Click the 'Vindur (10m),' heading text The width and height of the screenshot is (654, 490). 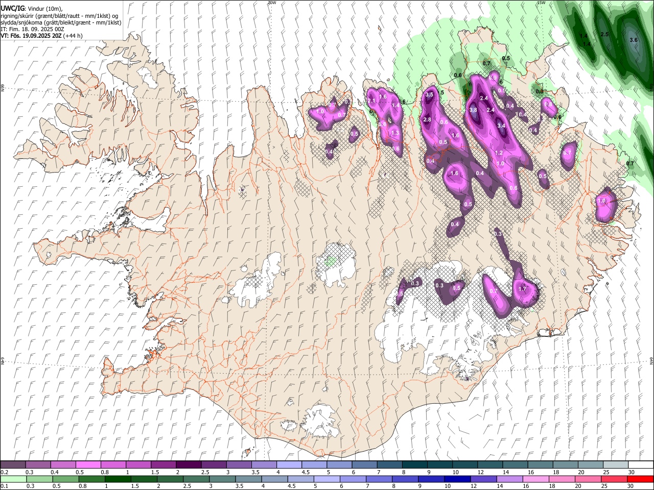[44, 9]
